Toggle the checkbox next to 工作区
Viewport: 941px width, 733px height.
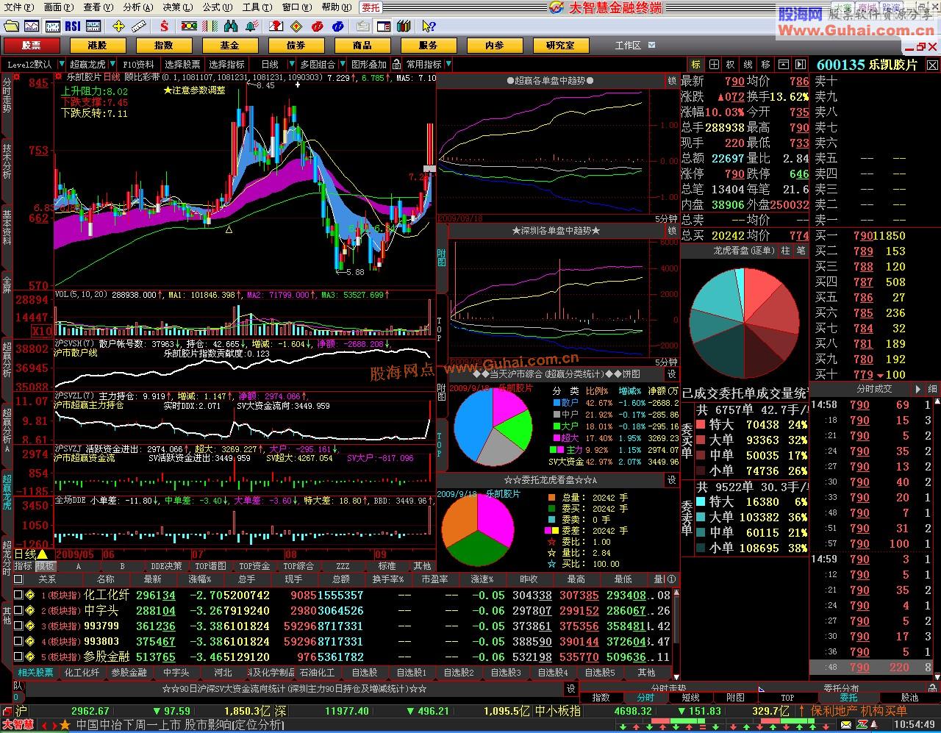pyautogui.click(x=651, y=46)
